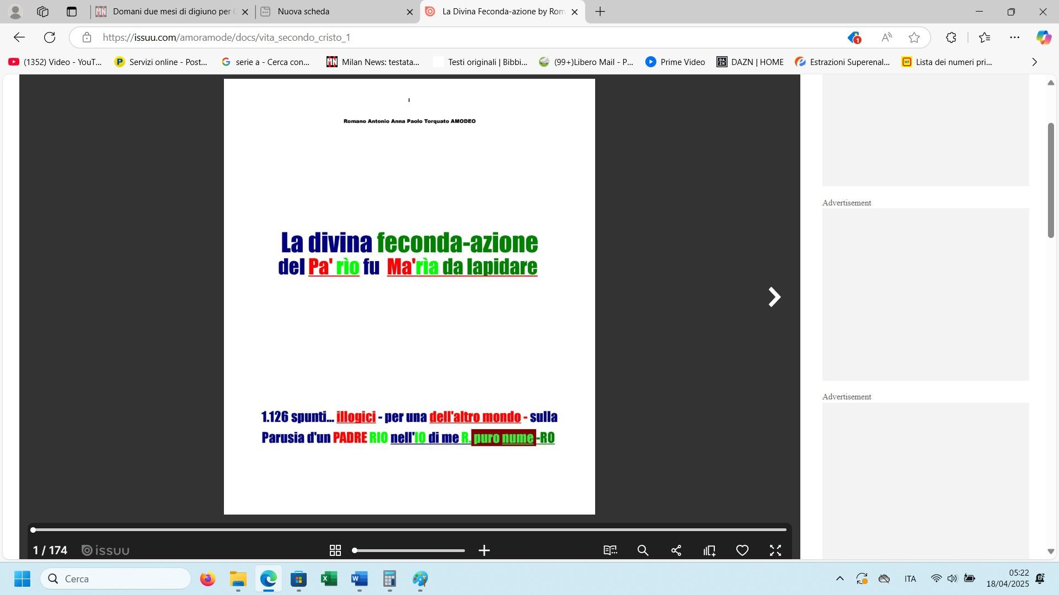Image resolution: width=1059 pixels, height=595 pixels.
Task: Click the issuu logo in viewer bar
Action: point(105,550)
